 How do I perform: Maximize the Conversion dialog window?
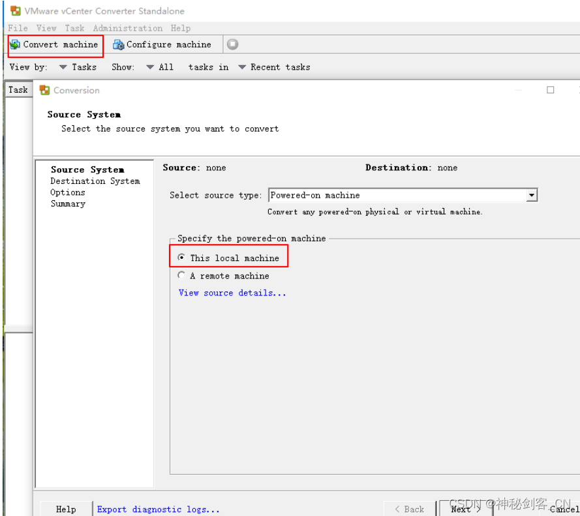pos(551,90)
